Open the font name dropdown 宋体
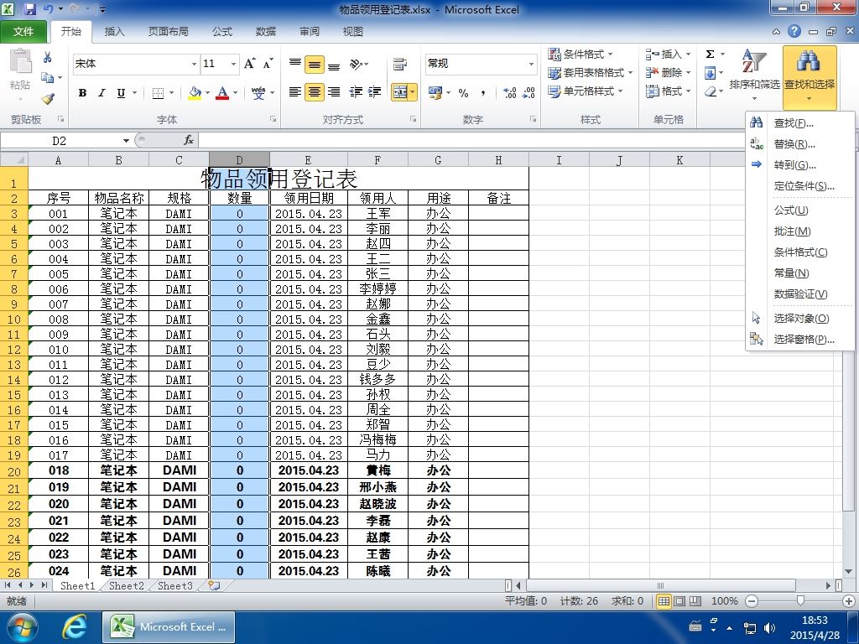 194,64
